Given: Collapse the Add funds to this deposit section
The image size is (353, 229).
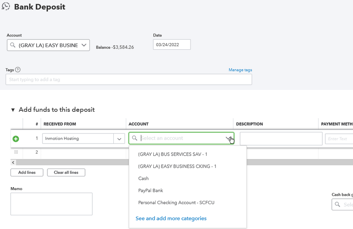Looking at the screenshot, I should click(x=13, y=110).
